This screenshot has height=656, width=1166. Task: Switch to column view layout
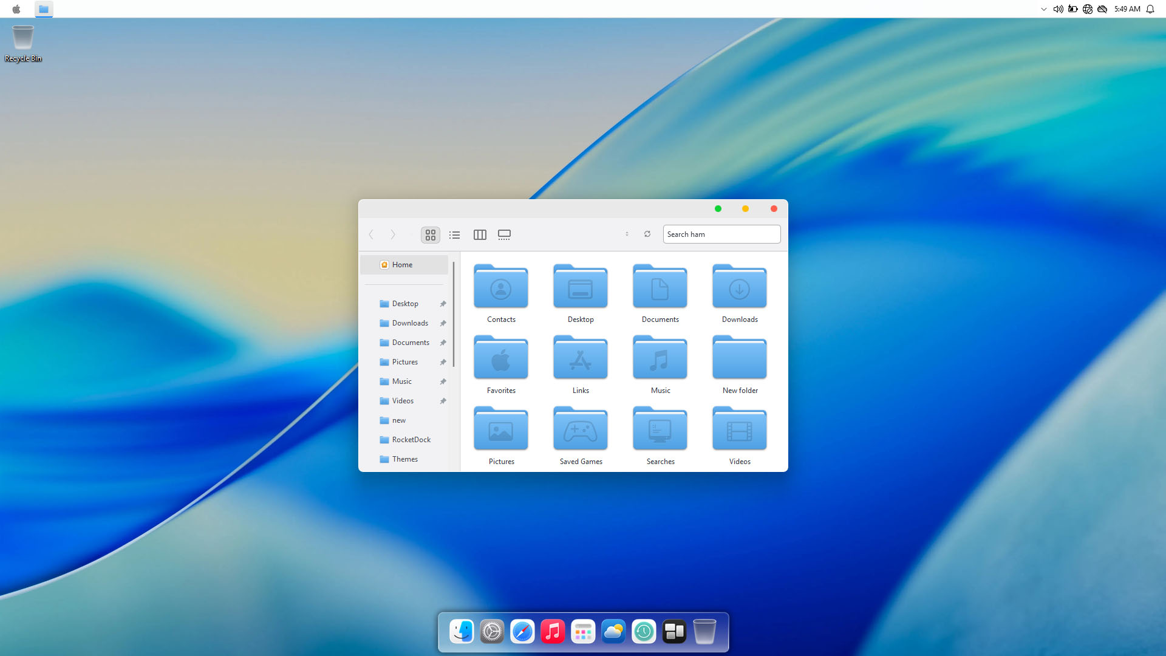480,234
